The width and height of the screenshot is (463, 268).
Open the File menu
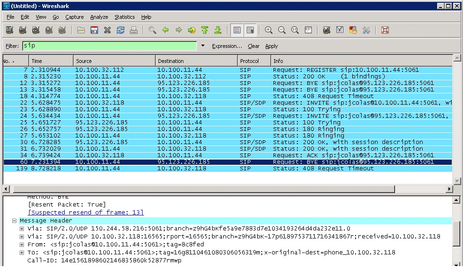10,17
